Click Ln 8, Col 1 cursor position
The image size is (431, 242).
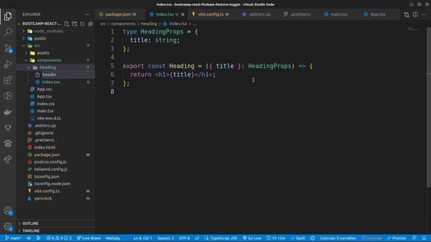pos(143,238)
